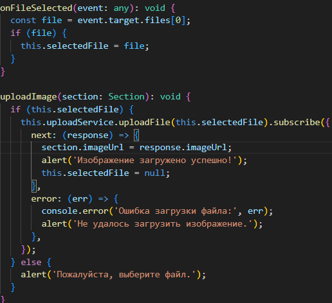Place cursor on 'if (file) {' line
Viewport: 332px width, 303px height.
tap(39, 33)
